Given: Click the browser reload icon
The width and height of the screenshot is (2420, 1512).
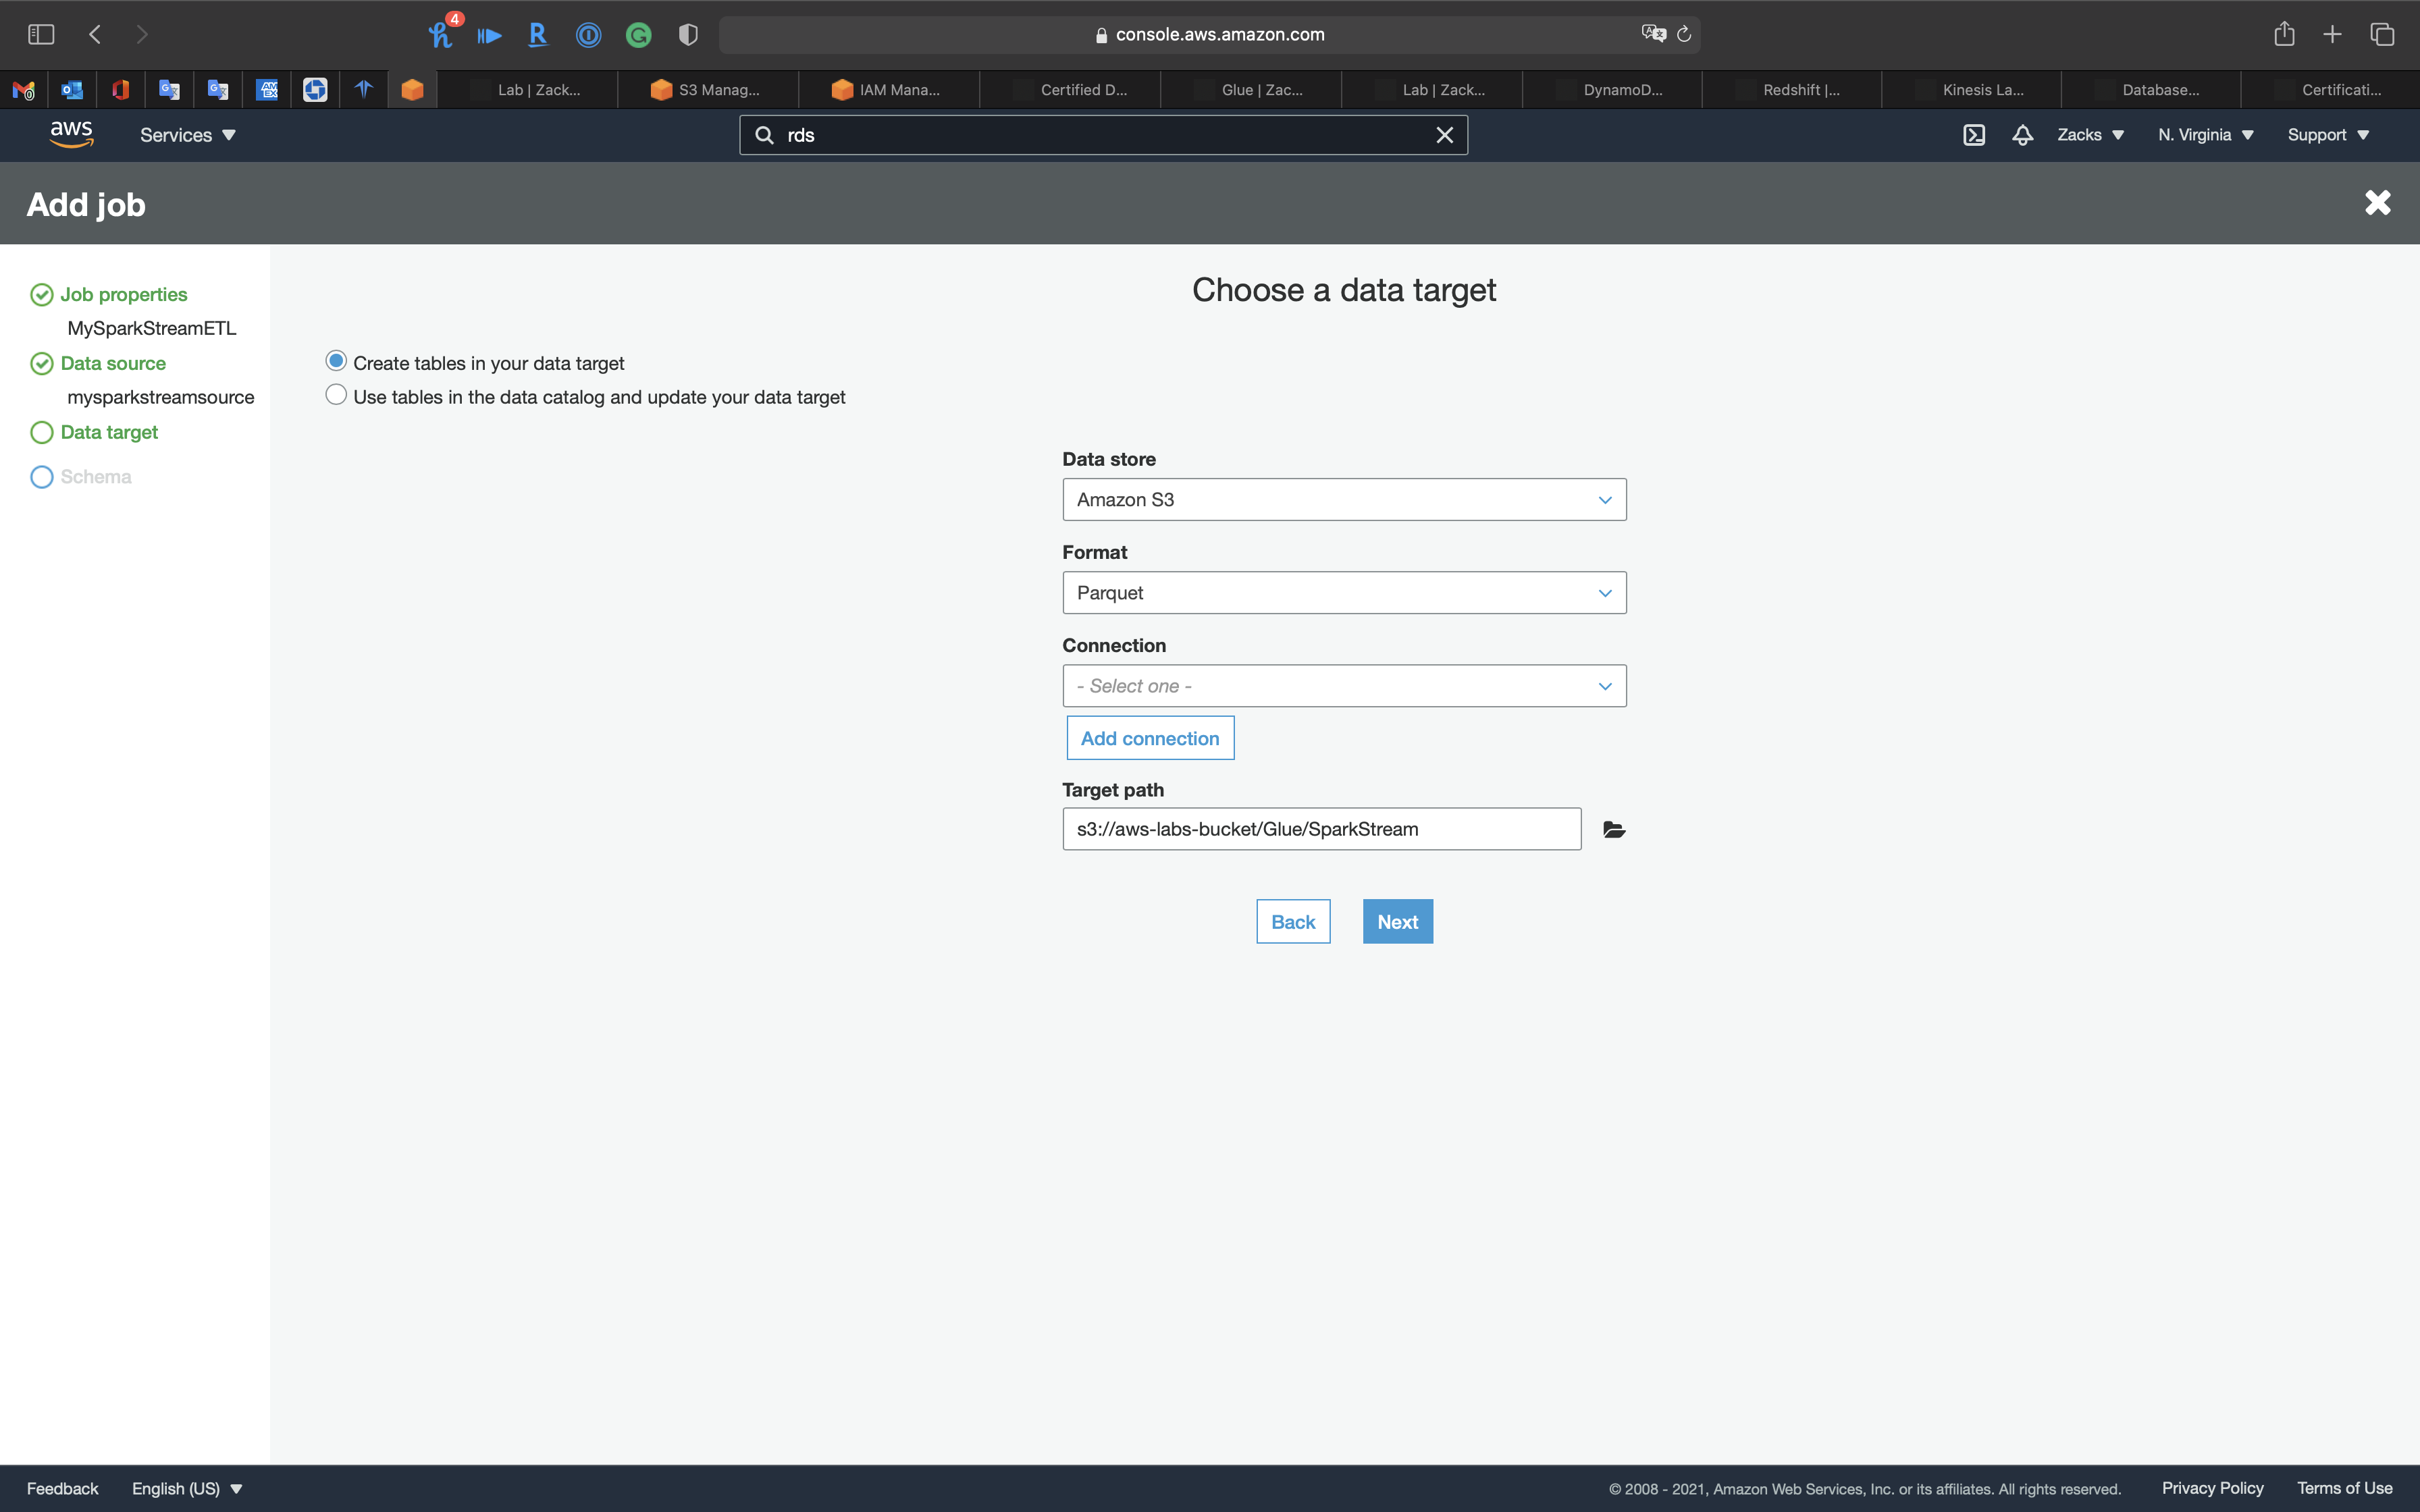Looking at the screenshot, I should point(1684,34).
